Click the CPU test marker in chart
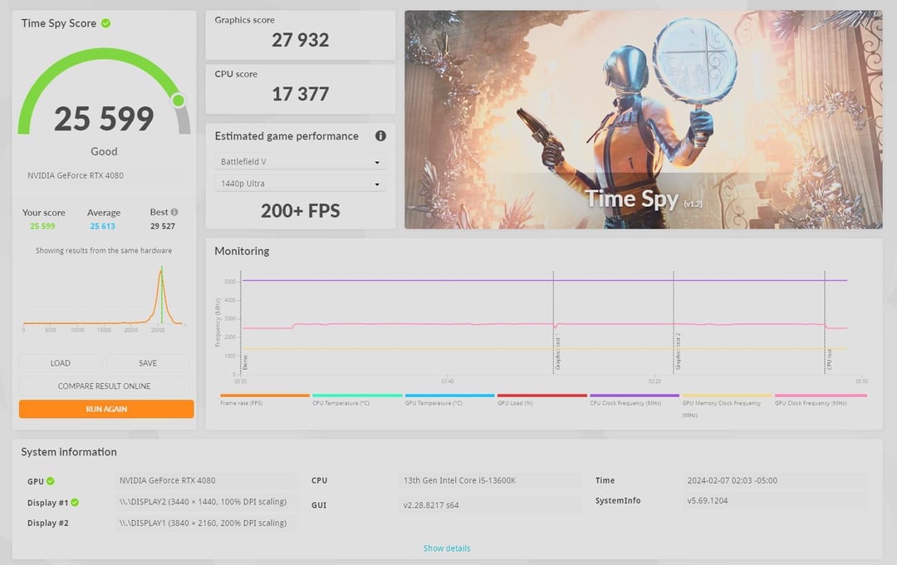 (829, 359)
